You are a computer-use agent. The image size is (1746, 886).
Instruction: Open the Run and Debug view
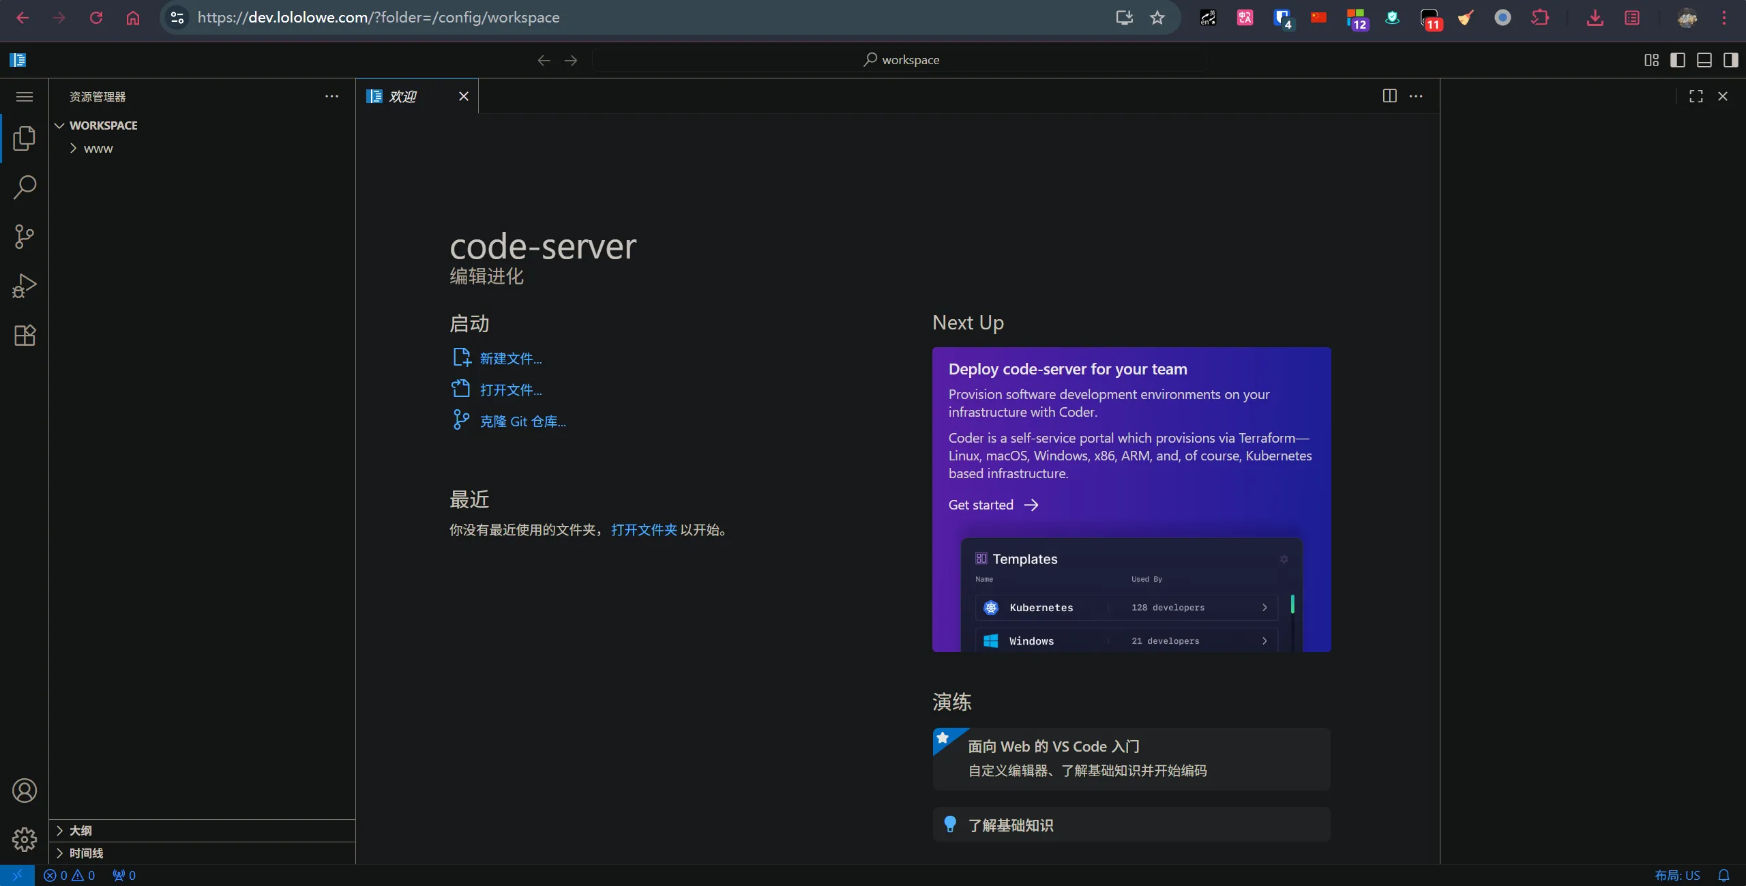pyautogui.click(x=25, y=286)
